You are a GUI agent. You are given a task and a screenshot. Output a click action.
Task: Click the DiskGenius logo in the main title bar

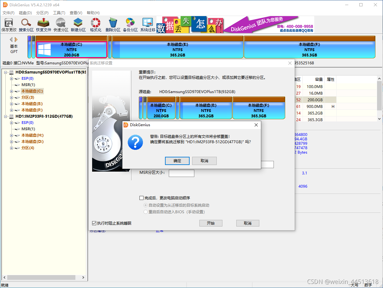(5, 5)
